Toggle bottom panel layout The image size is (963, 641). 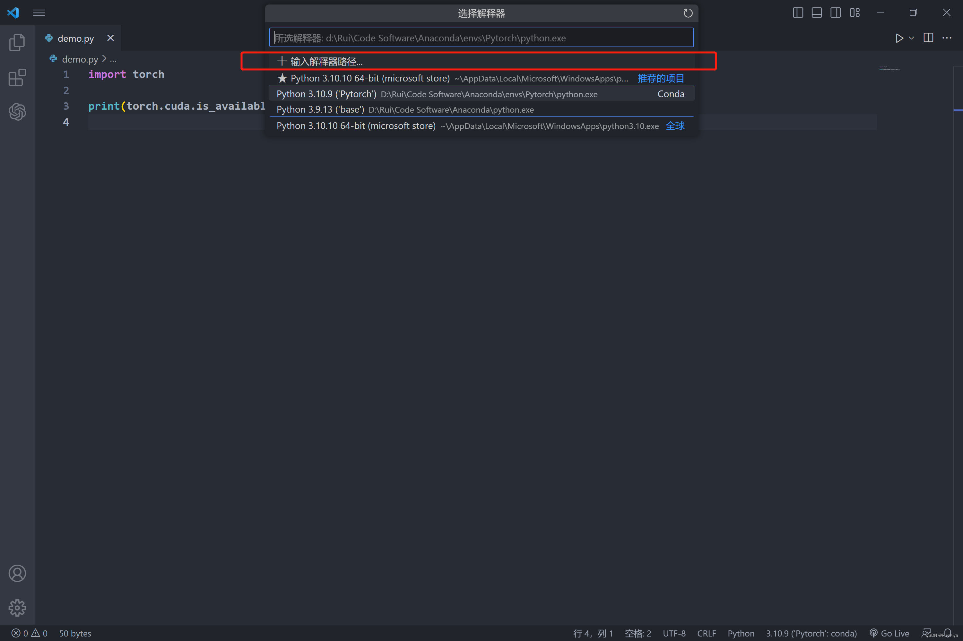point(817,13)
